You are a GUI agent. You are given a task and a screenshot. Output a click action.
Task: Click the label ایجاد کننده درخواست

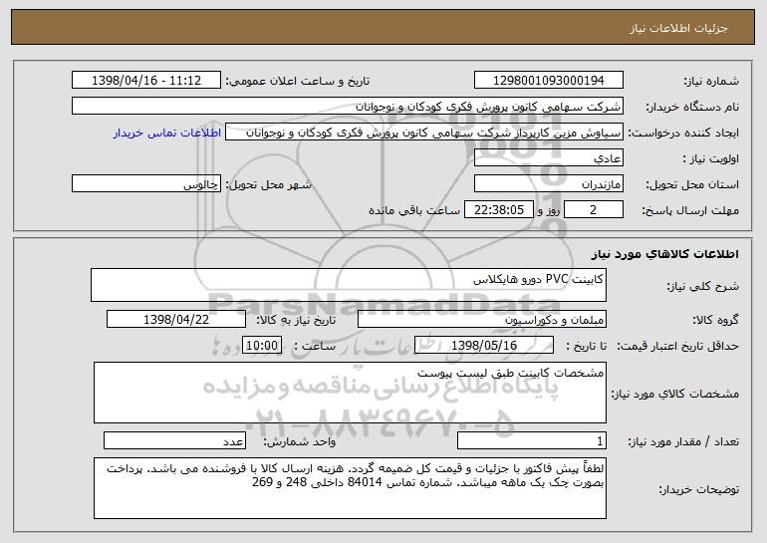coord(683,133)
